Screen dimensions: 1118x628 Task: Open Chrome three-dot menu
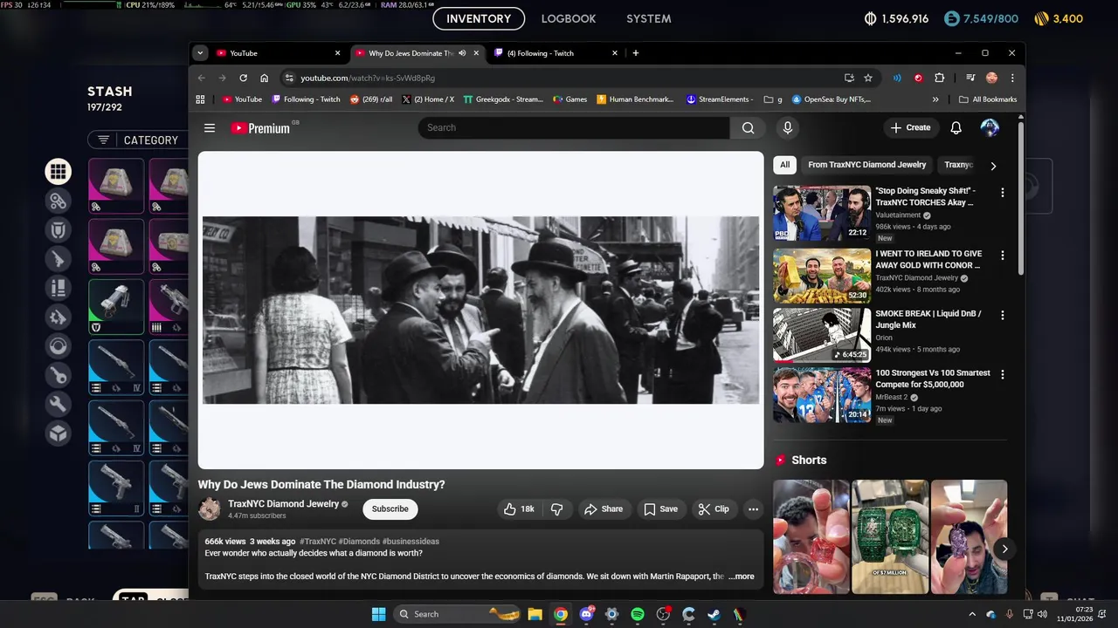1012,78
